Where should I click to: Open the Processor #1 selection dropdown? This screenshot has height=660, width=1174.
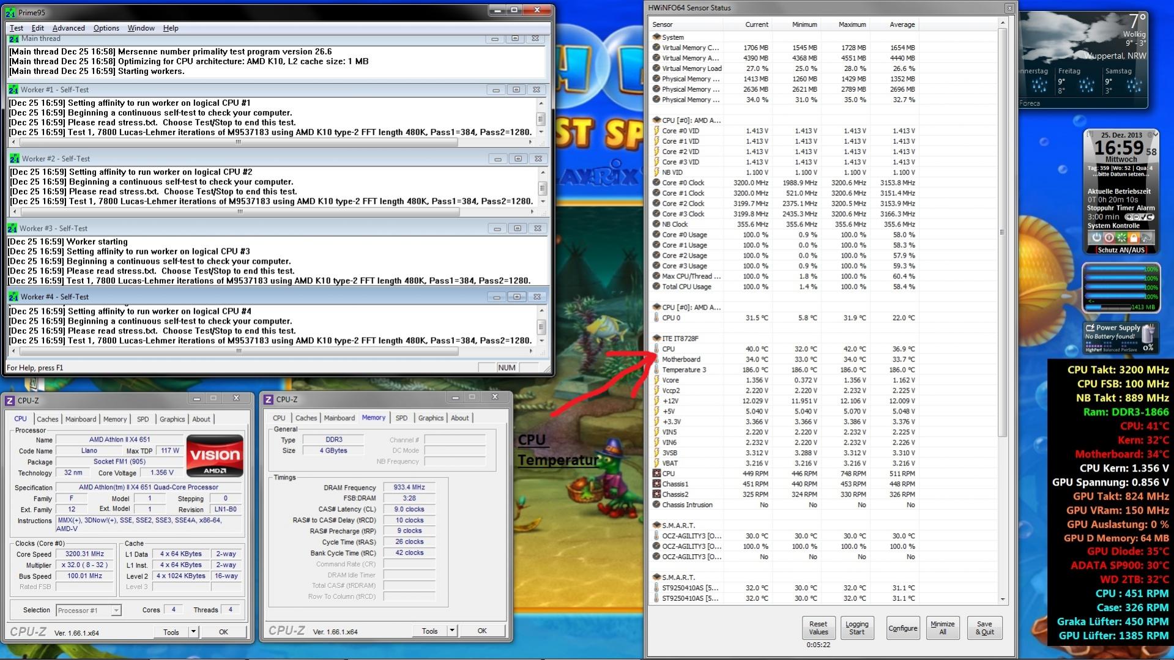(x=89, y=610)
